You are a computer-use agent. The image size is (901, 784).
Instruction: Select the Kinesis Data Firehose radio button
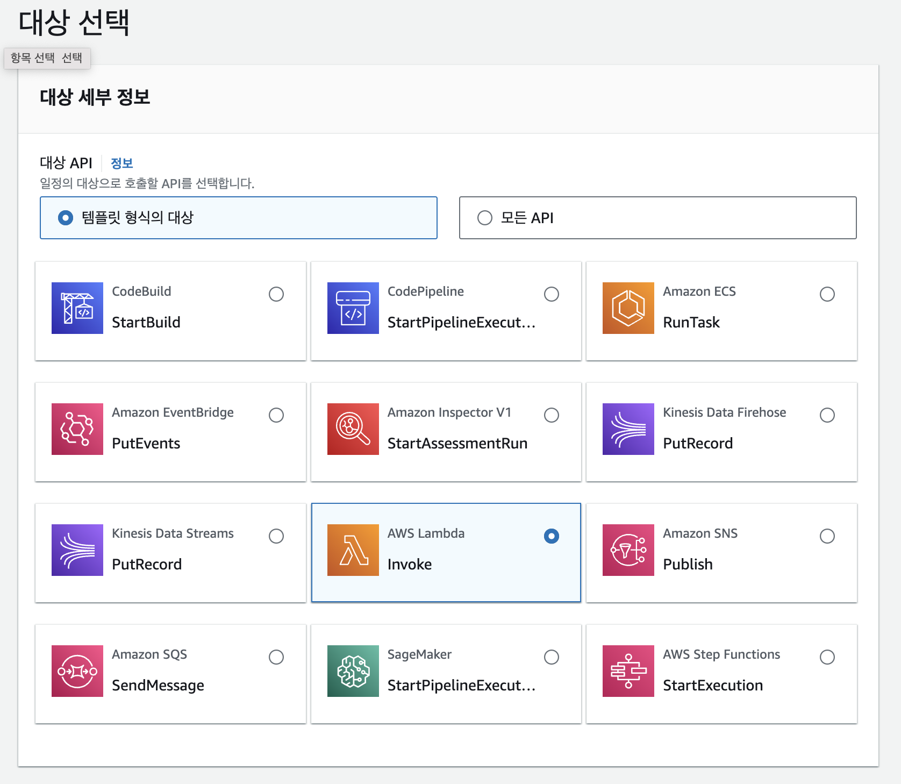[x=827, y=415]
